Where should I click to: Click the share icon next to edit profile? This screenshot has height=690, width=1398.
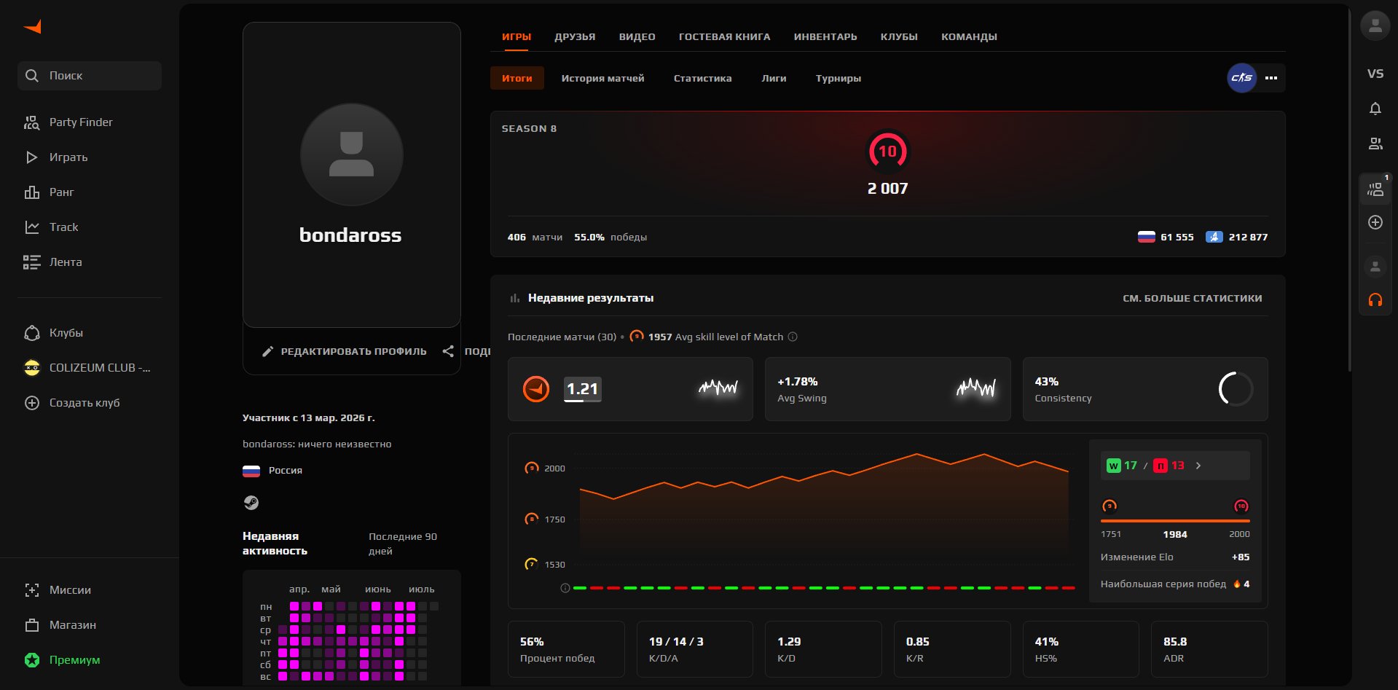pos(448,351)
